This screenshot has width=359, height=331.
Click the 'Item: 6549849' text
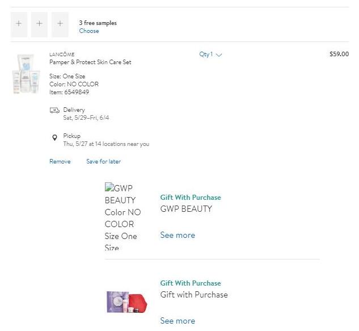tap(69, 92)
